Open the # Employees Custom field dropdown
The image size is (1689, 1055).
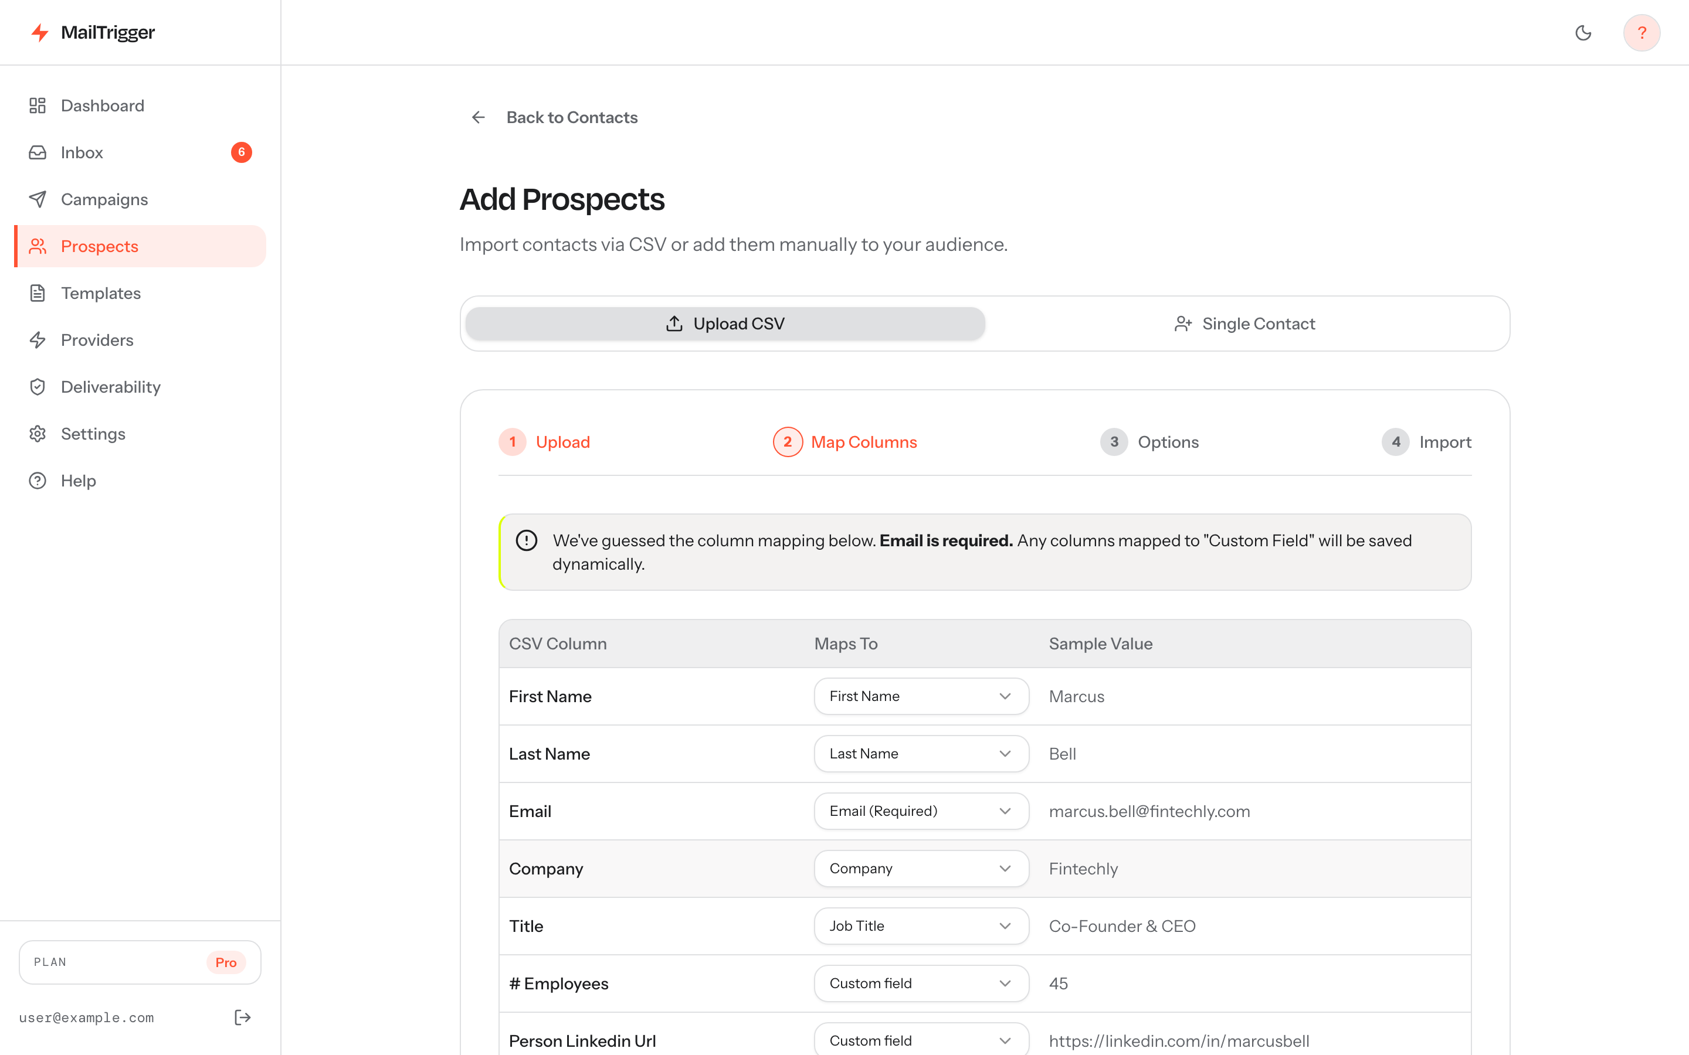tap(921, 983)
